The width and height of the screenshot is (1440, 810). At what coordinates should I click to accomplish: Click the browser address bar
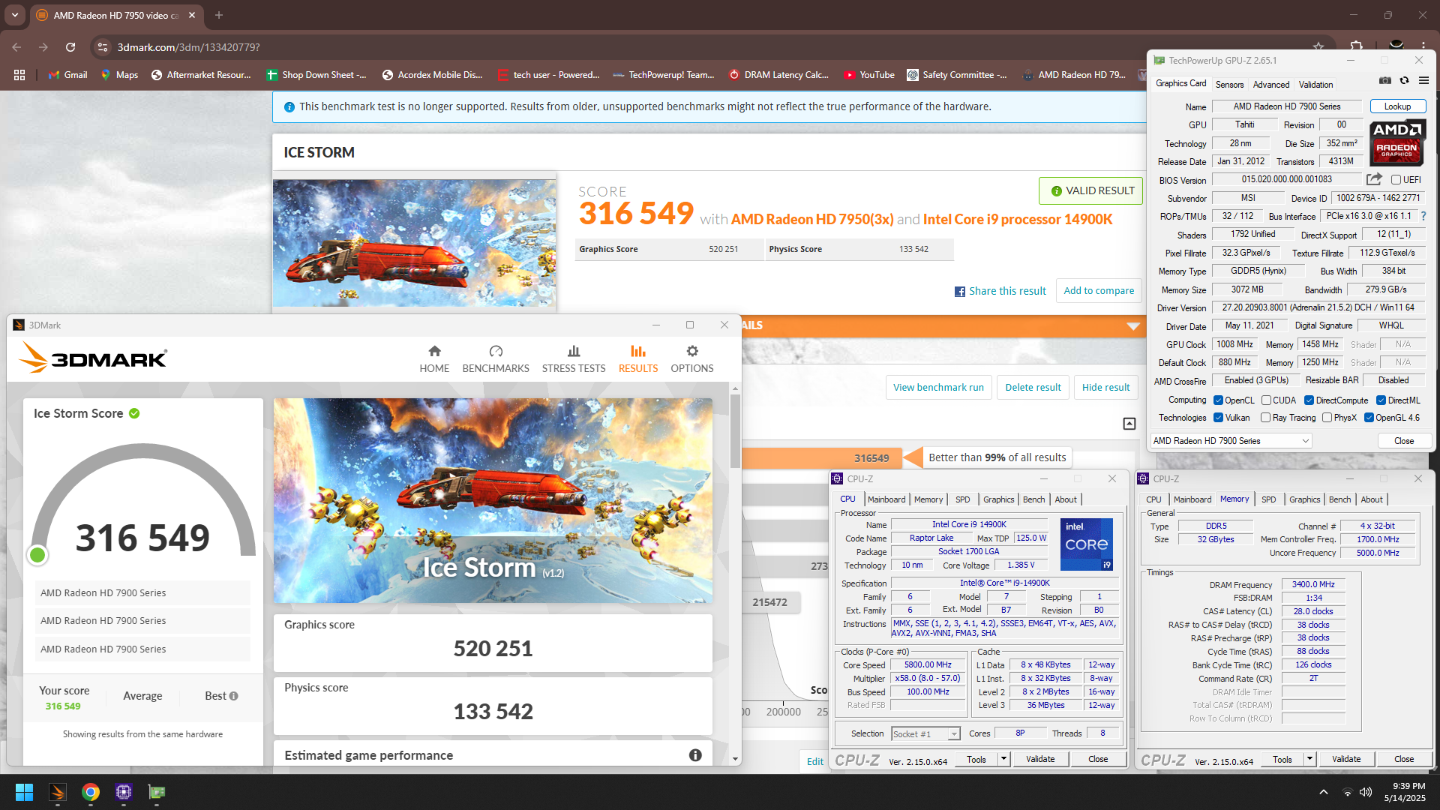tap(705, 47)
